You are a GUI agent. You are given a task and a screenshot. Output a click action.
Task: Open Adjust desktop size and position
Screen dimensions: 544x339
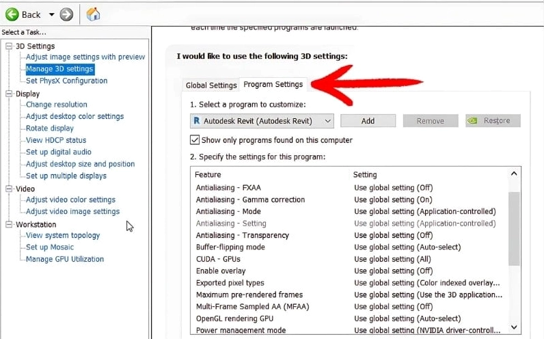80,164
